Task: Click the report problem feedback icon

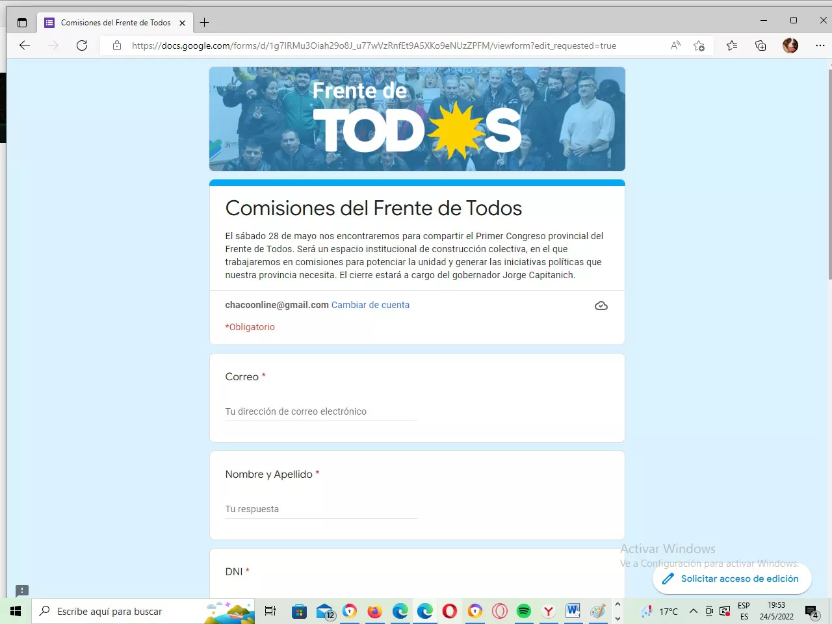Action: pos(22,591)
